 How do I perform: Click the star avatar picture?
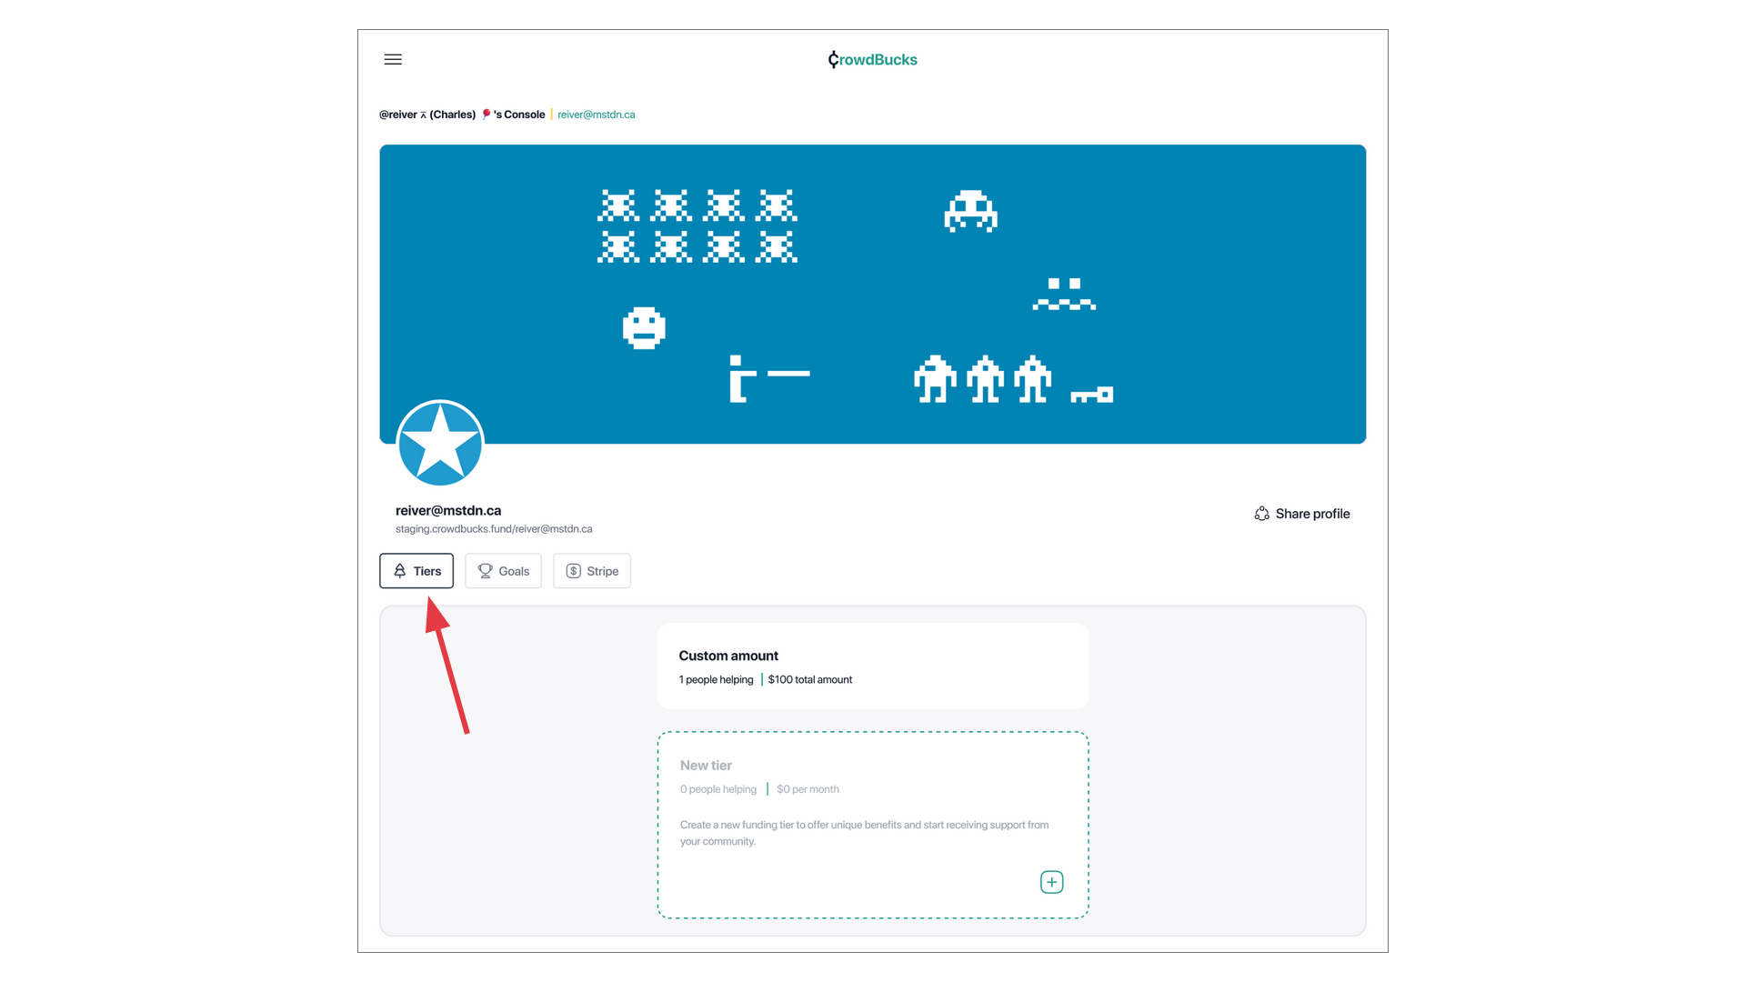coord(440,444)
